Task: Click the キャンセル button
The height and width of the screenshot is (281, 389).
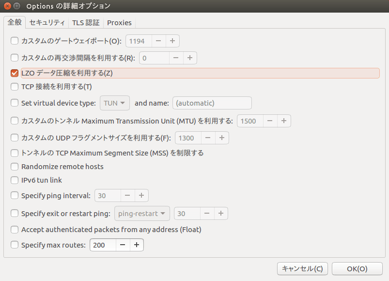Action: tap(302, 268)
